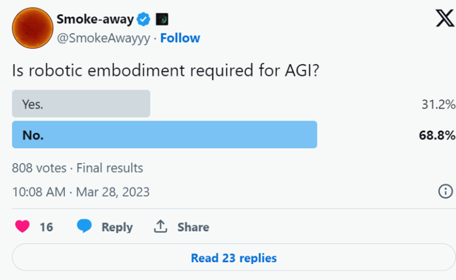
Task: Click the Follow link next to the handle
Action: pyautogui.click(x=180, y=38)
